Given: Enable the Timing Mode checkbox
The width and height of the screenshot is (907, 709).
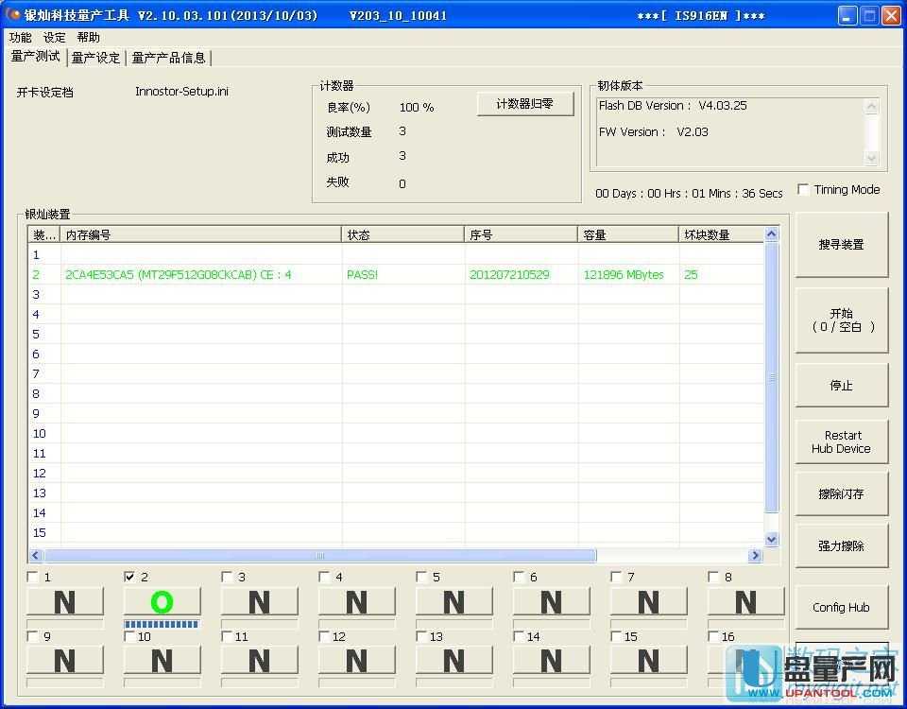Looking at the screenshot, I should tap(803, 190).
